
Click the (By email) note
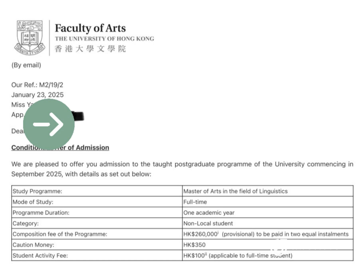[26, 65]
